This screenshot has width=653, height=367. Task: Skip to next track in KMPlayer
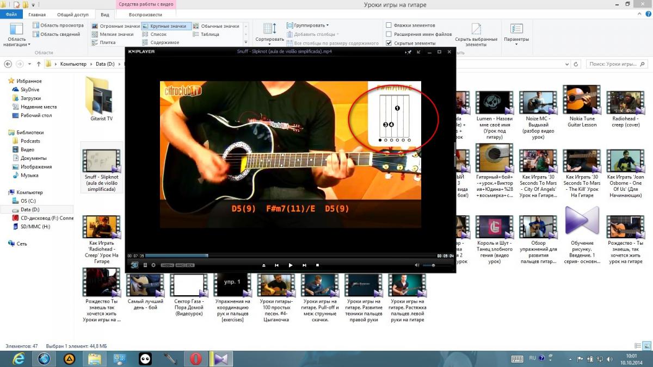(x=304, y=265)
